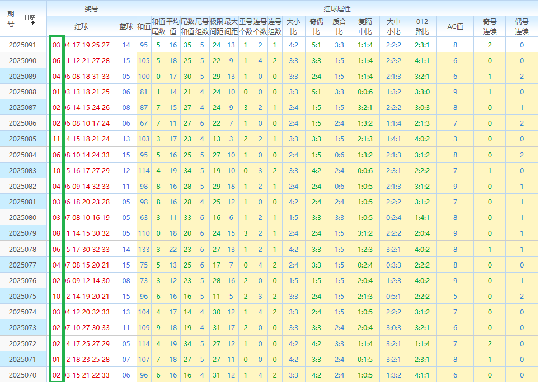Click the 偶号连续 column header
540x382 pixels.
click(522, 26)
